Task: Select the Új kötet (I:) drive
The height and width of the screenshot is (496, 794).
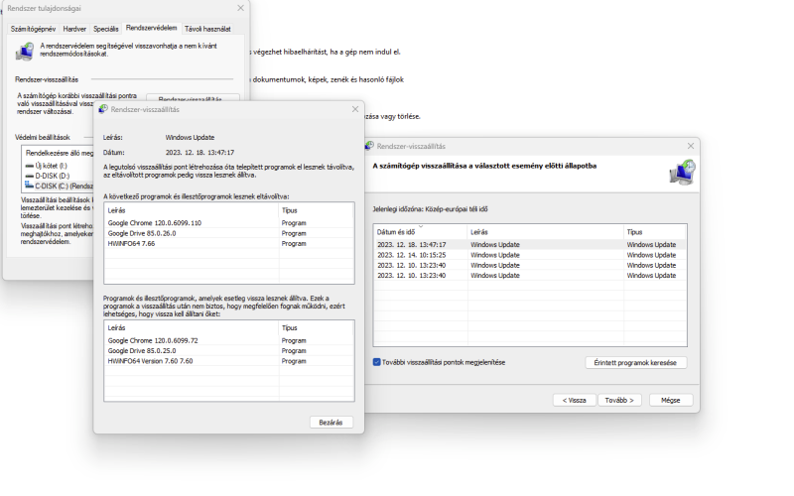Action: pos(51,166)
